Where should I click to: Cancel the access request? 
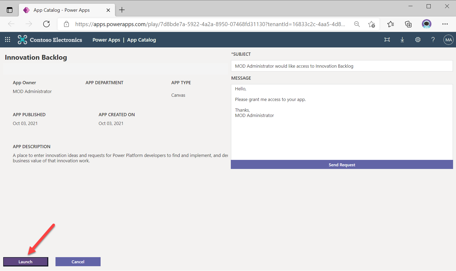78,262
